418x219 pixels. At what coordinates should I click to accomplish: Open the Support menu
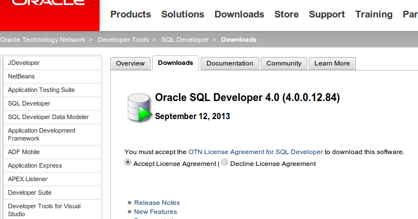(x=327, y=14)
